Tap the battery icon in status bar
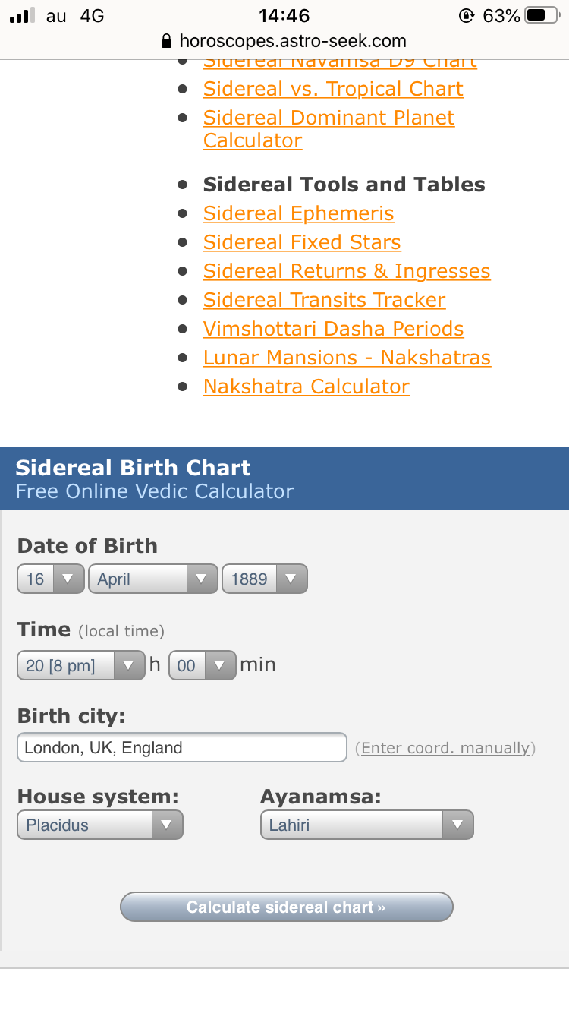 [542, 15]
